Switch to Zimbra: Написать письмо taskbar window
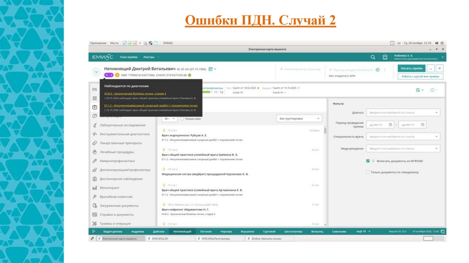469x263 pixels. tap(269, 239)
